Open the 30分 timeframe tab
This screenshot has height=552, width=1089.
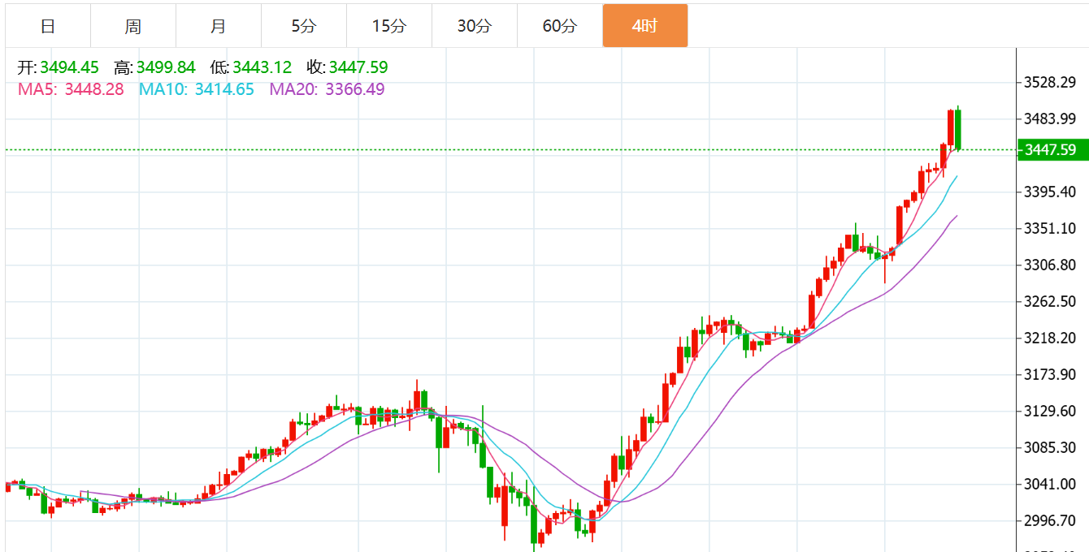click(x=475, y=26)
